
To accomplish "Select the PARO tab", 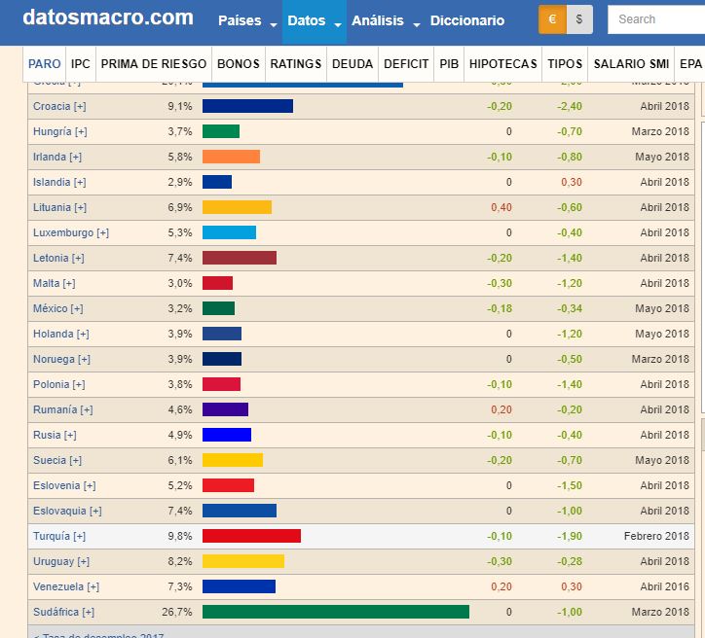I will (x=45, y=64).
